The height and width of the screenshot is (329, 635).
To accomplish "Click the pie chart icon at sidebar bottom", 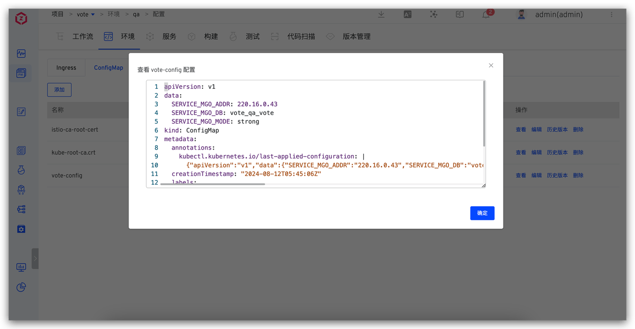I will [21, 287].
